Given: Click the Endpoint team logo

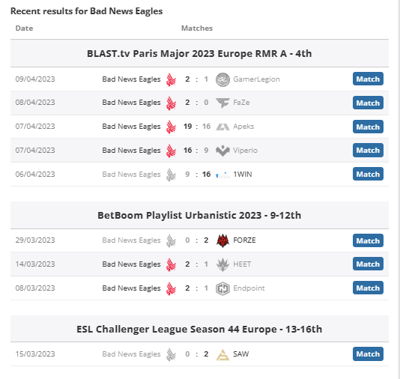Looking at the screenshot, I should pos(222,288).
